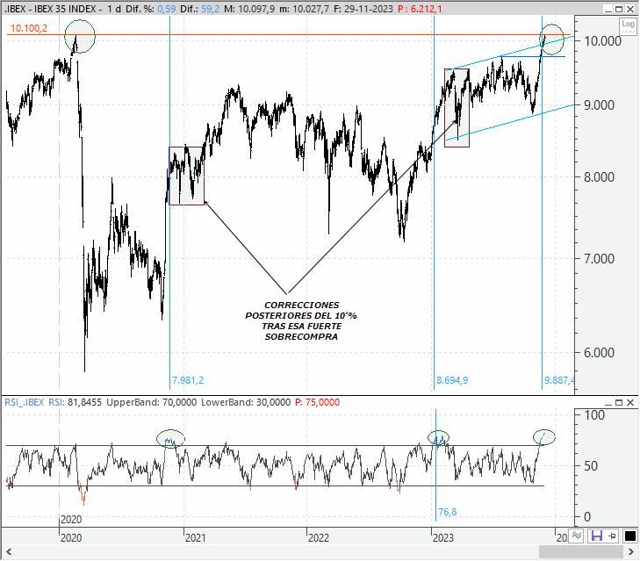Viewport: 640px width, 561px height.
Task: Click the 'M: 10.097,9' maximum value
Action: coord(249,9)
